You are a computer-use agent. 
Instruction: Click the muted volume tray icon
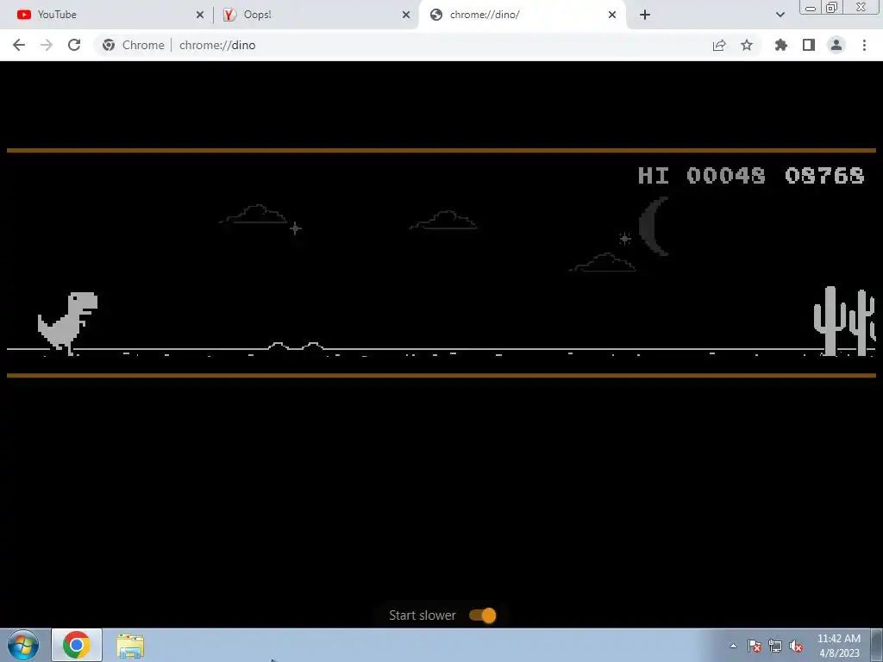796,646
